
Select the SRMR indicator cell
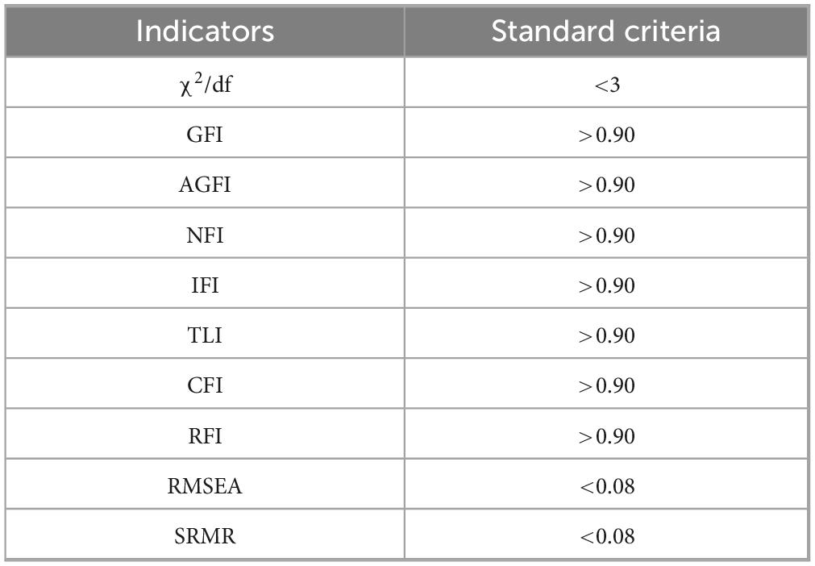pos(205,536)
